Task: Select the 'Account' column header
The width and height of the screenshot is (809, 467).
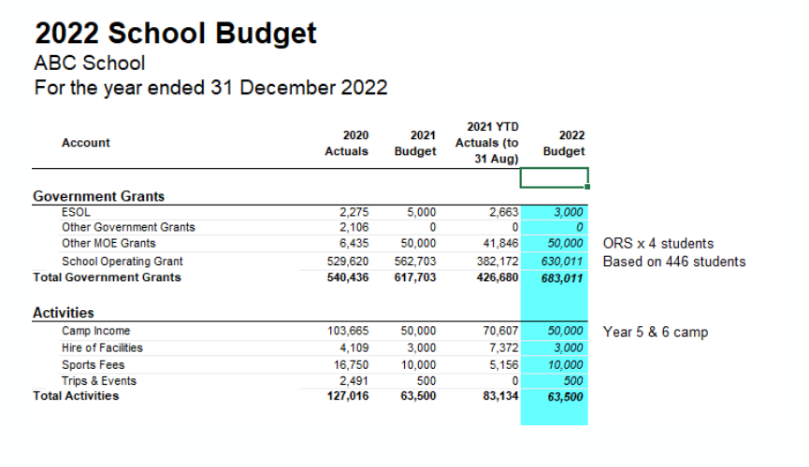Action: (85, 143)
